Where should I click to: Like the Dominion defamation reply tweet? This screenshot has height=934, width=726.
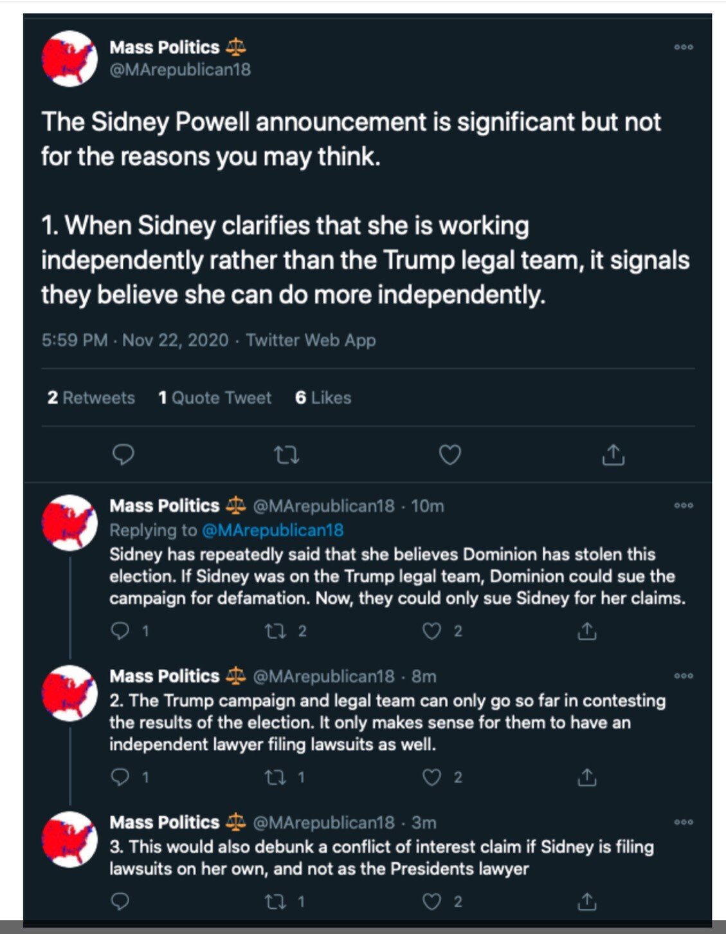[431, 631]
